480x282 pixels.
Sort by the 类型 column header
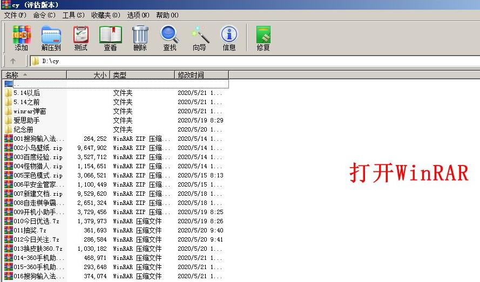(x=142, y=74)
